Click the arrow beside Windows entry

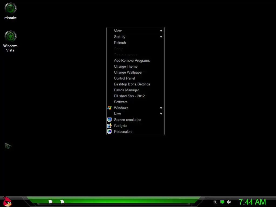pyautogui.click(x=161, y=108)
